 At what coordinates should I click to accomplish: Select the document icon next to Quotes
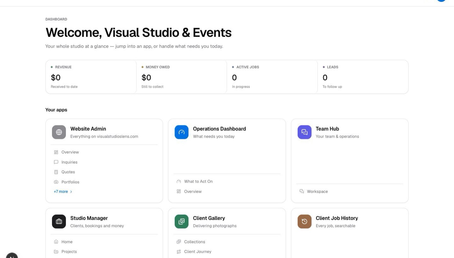(56, 172)
